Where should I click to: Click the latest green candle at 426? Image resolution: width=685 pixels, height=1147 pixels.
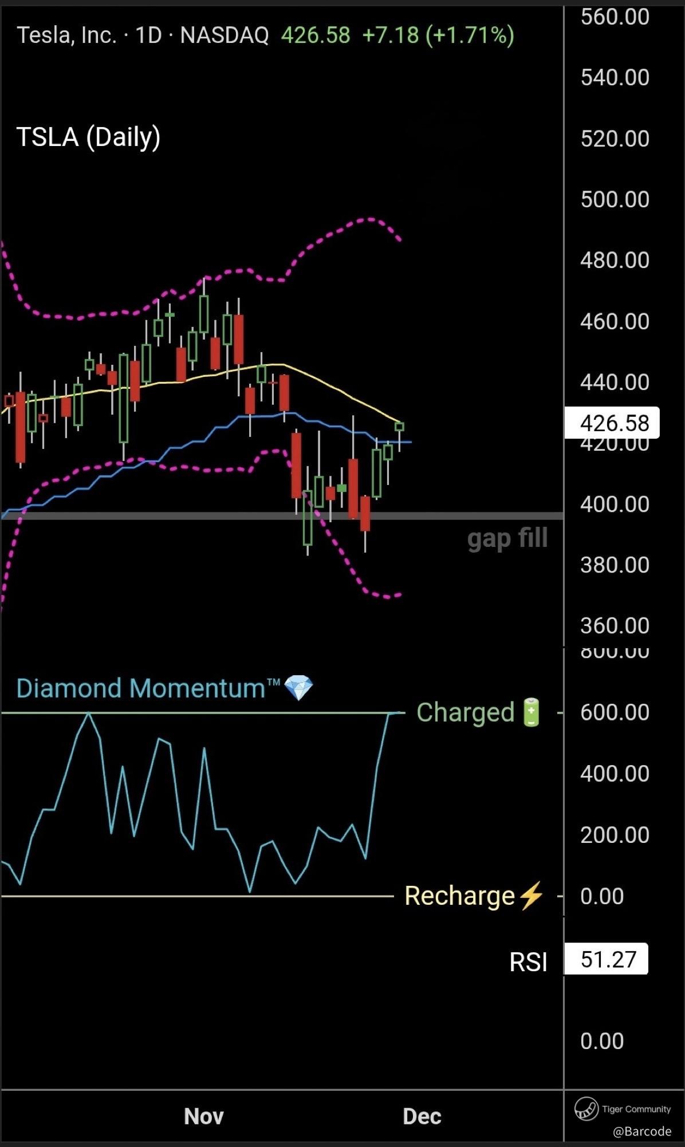coord(399,427)
